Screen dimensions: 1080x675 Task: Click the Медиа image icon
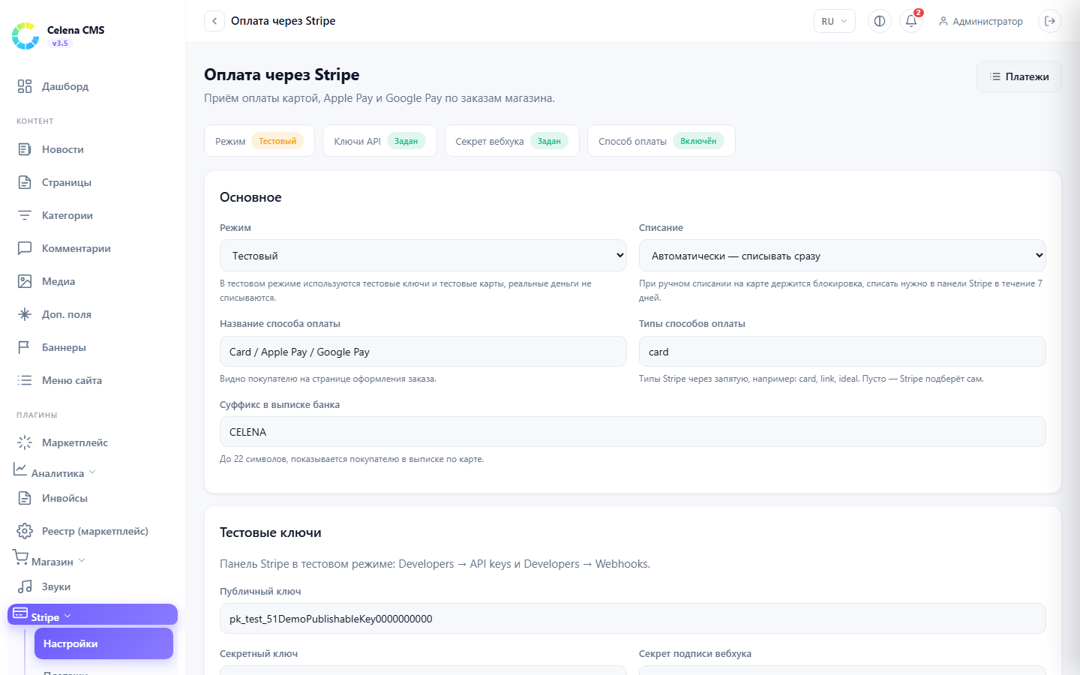coord(25,281)
